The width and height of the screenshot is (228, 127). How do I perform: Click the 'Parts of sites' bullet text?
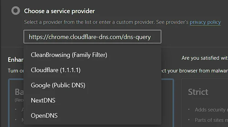[211, 120]
